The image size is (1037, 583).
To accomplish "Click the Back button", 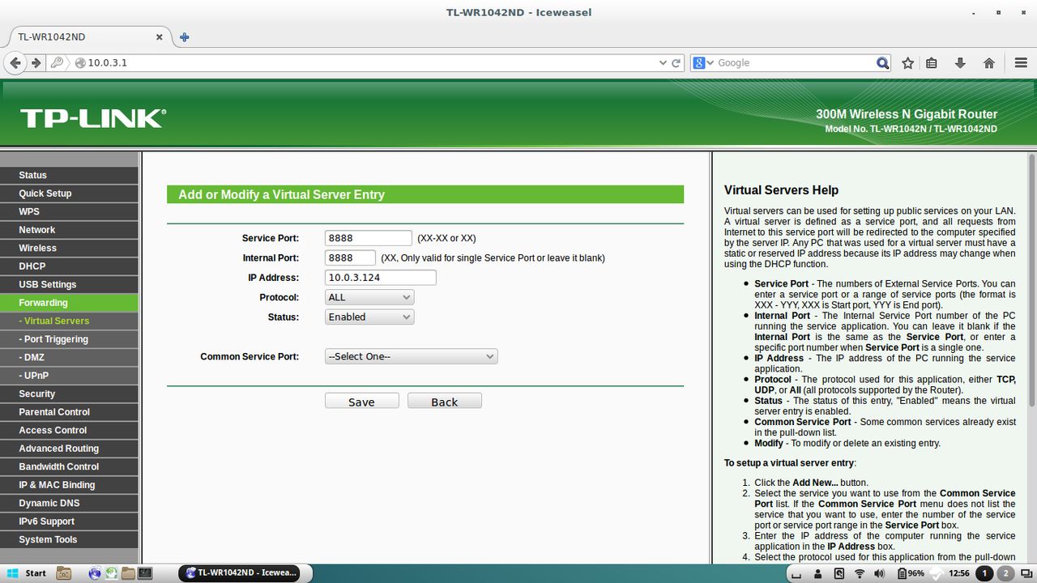I will [444, 401].
